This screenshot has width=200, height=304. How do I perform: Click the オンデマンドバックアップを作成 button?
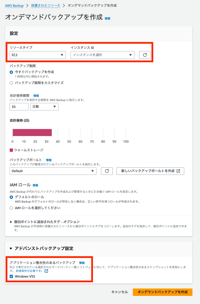click(x=162, y=292)
